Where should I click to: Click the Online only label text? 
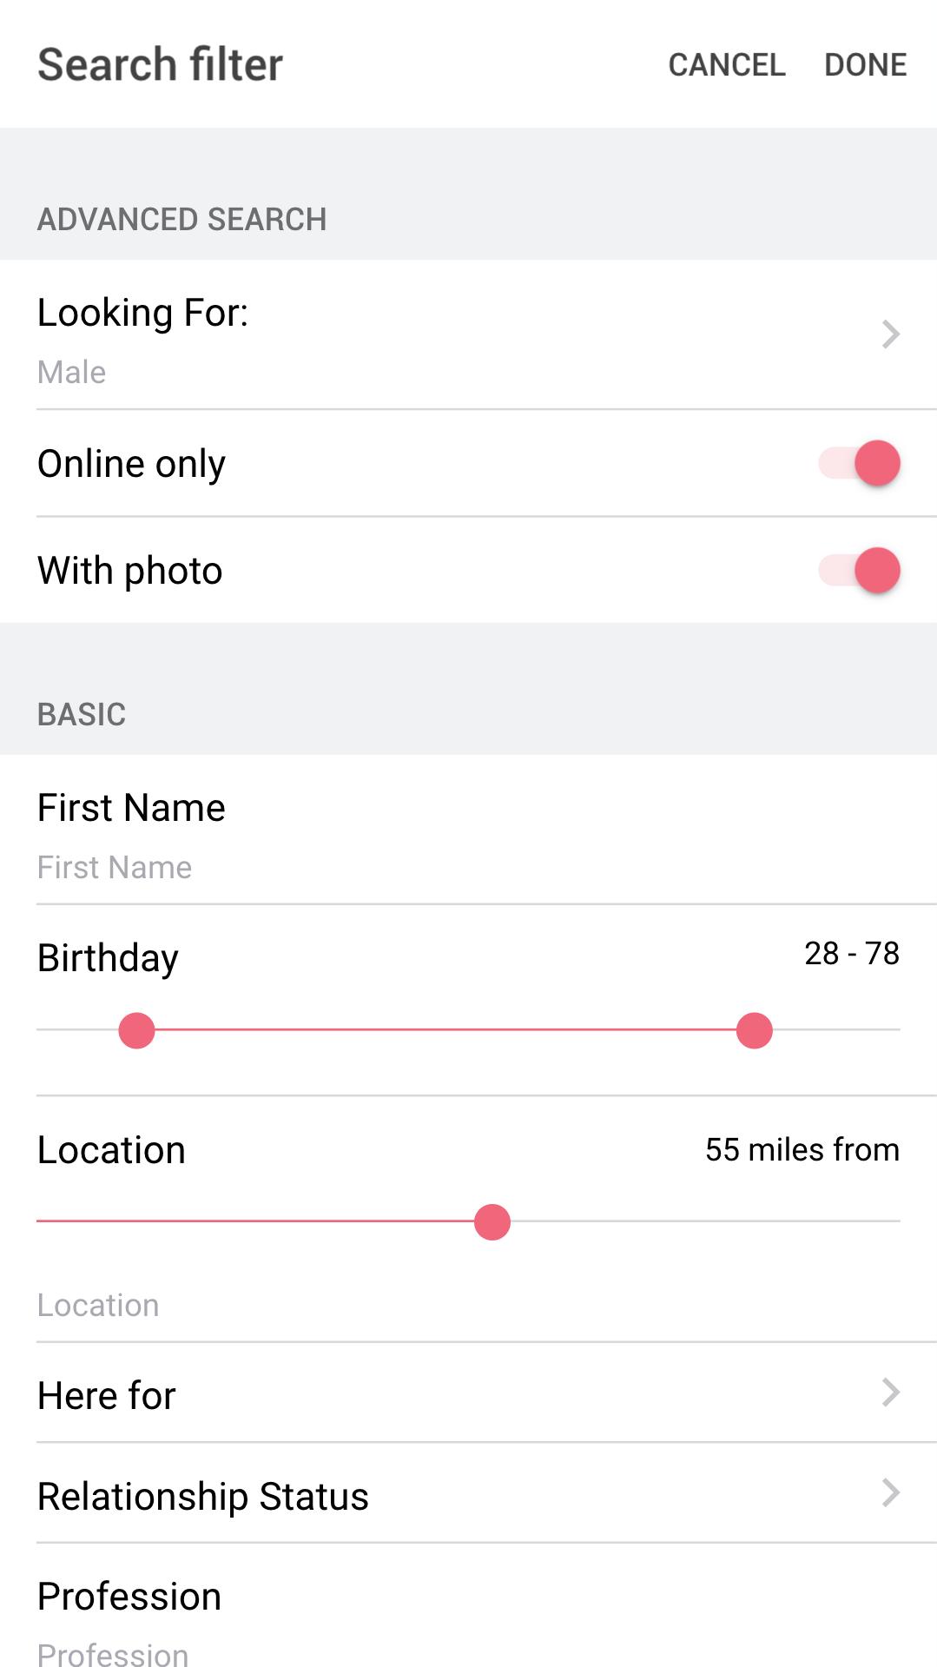pos(132,464)
